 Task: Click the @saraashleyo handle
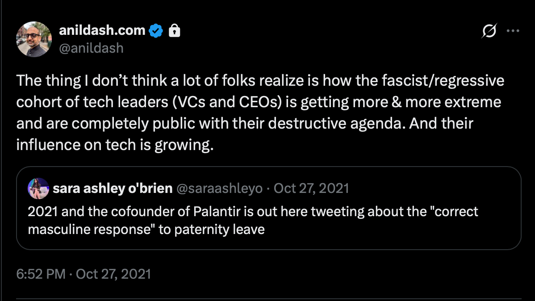pos(220,188)
